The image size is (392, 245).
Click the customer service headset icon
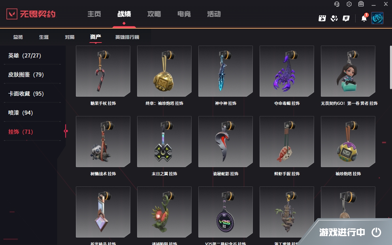[337, 4]
